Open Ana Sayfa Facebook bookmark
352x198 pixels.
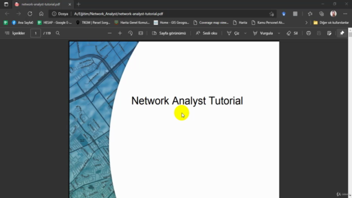23,23
